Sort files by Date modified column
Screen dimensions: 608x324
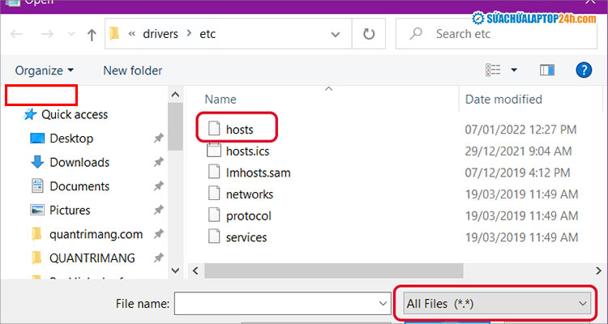[503, 100]
